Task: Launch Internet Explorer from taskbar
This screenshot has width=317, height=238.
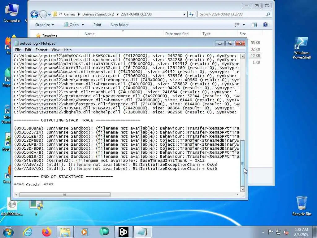Action: 28,232
